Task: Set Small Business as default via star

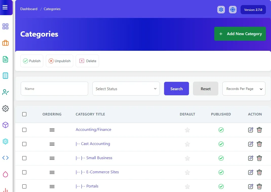Action: (x=187, y=158)
